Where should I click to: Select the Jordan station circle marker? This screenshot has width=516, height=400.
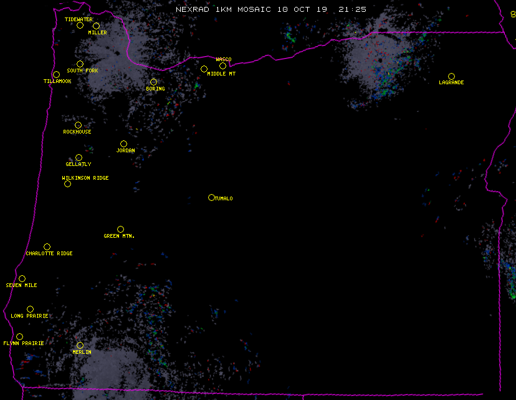[x=123, y=144]
